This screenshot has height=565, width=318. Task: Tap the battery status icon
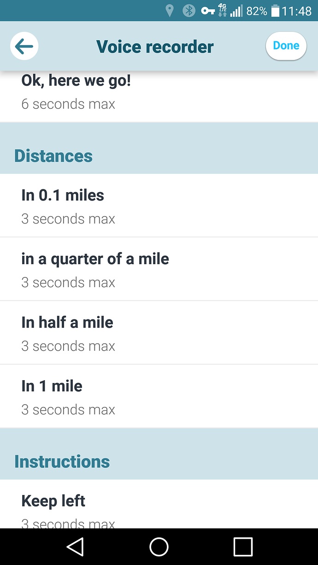pyautogui.click(x=275, y=11)
